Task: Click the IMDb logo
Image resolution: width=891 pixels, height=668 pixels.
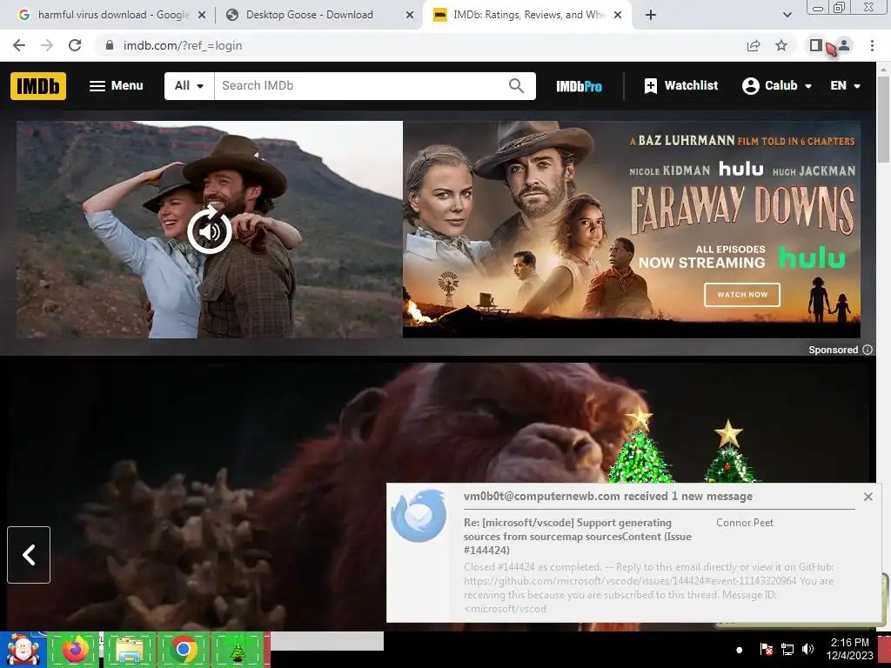Action: (x=38, y=86)
